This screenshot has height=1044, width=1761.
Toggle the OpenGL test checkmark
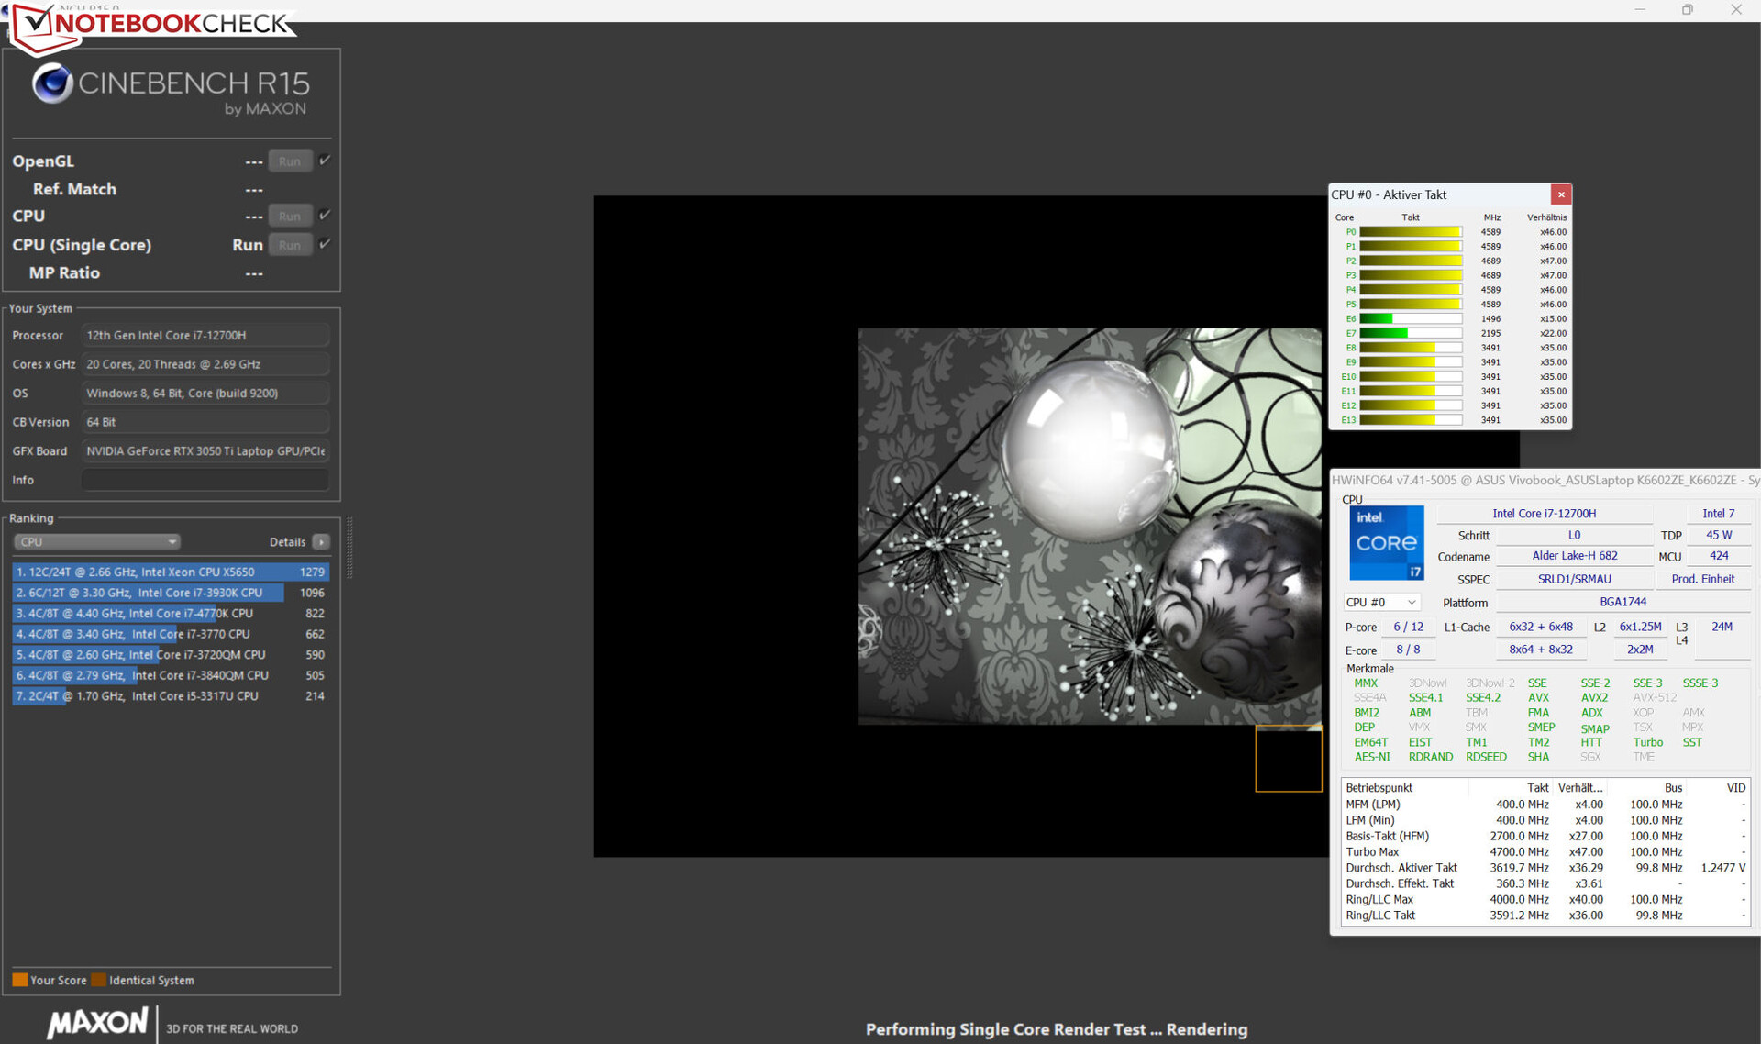coord(325,161)
